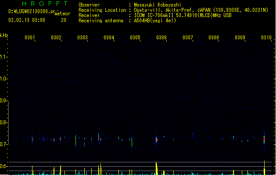Click the Receiving Location label
Screen dimensions: 276x175
pyautogui.click(x=102, y=10)
